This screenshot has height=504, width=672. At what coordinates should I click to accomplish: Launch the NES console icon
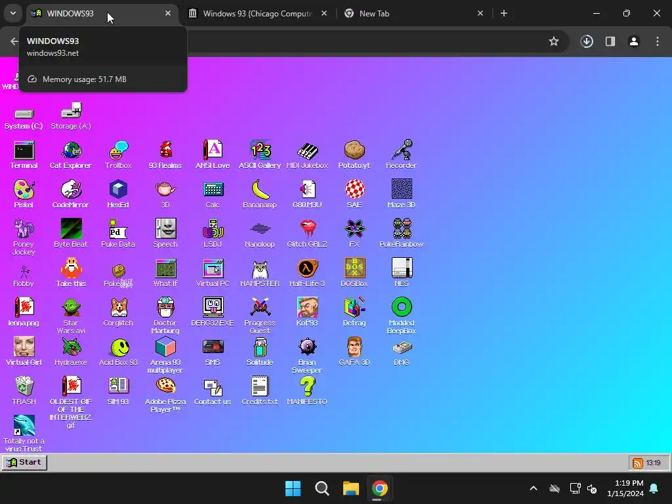(401, 273)
